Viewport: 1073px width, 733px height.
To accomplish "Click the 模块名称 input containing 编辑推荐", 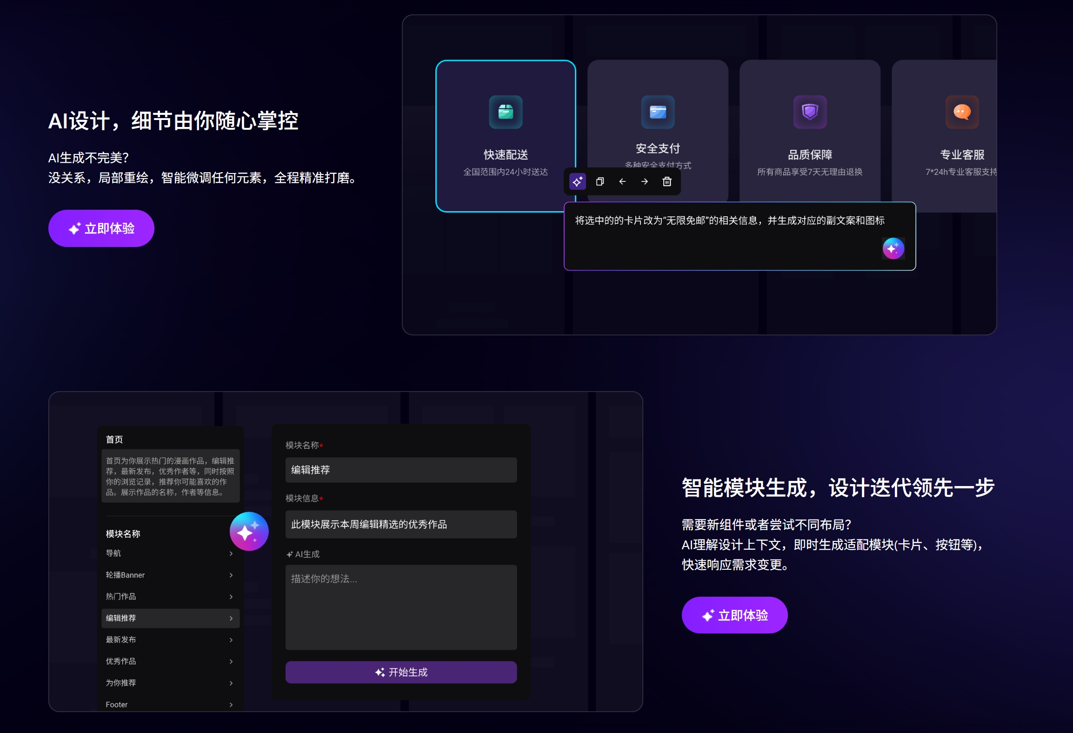I will (x=401, y=470).
